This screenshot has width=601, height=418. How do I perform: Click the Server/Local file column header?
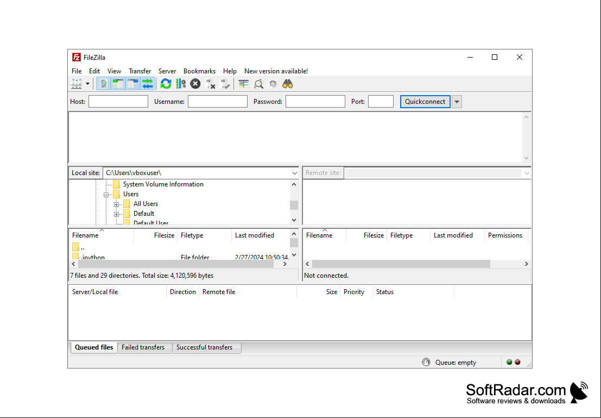[x=117, y=292]
